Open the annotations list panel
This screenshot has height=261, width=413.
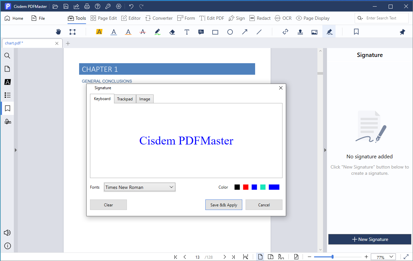pos(7,82)
